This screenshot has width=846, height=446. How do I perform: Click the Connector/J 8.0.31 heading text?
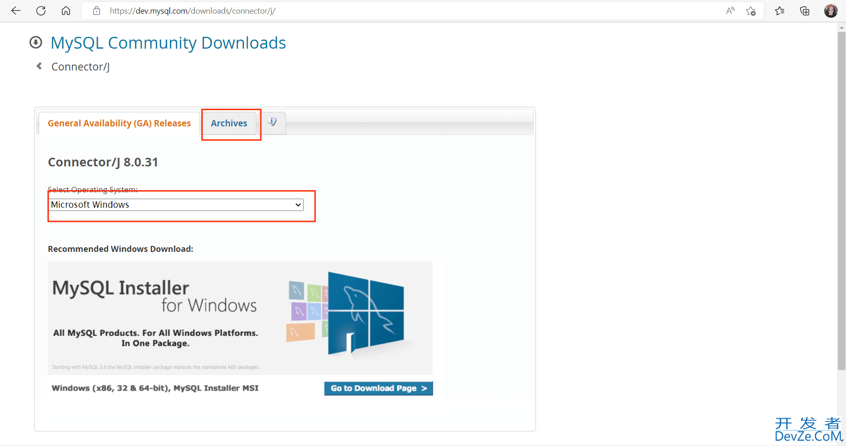(103, 162)
